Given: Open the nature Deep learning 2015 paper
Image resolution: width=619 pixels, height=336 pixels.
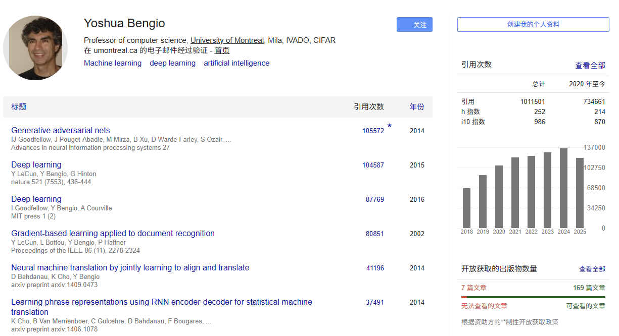Looking at the screenshot, I should (x=36, y=164).
